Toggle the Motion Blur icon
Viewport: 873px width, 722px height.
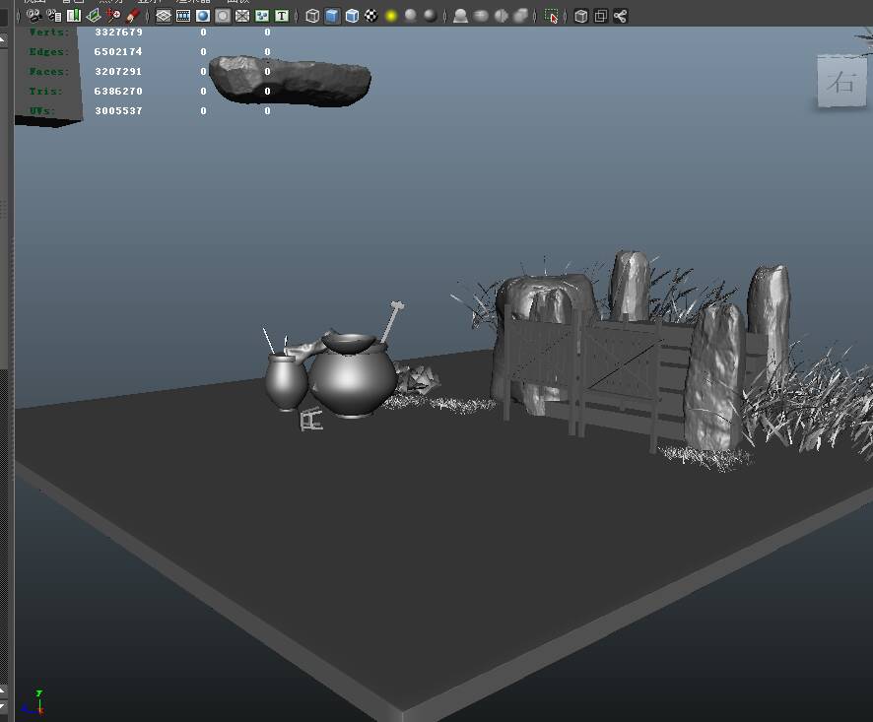tap(481, 16)
